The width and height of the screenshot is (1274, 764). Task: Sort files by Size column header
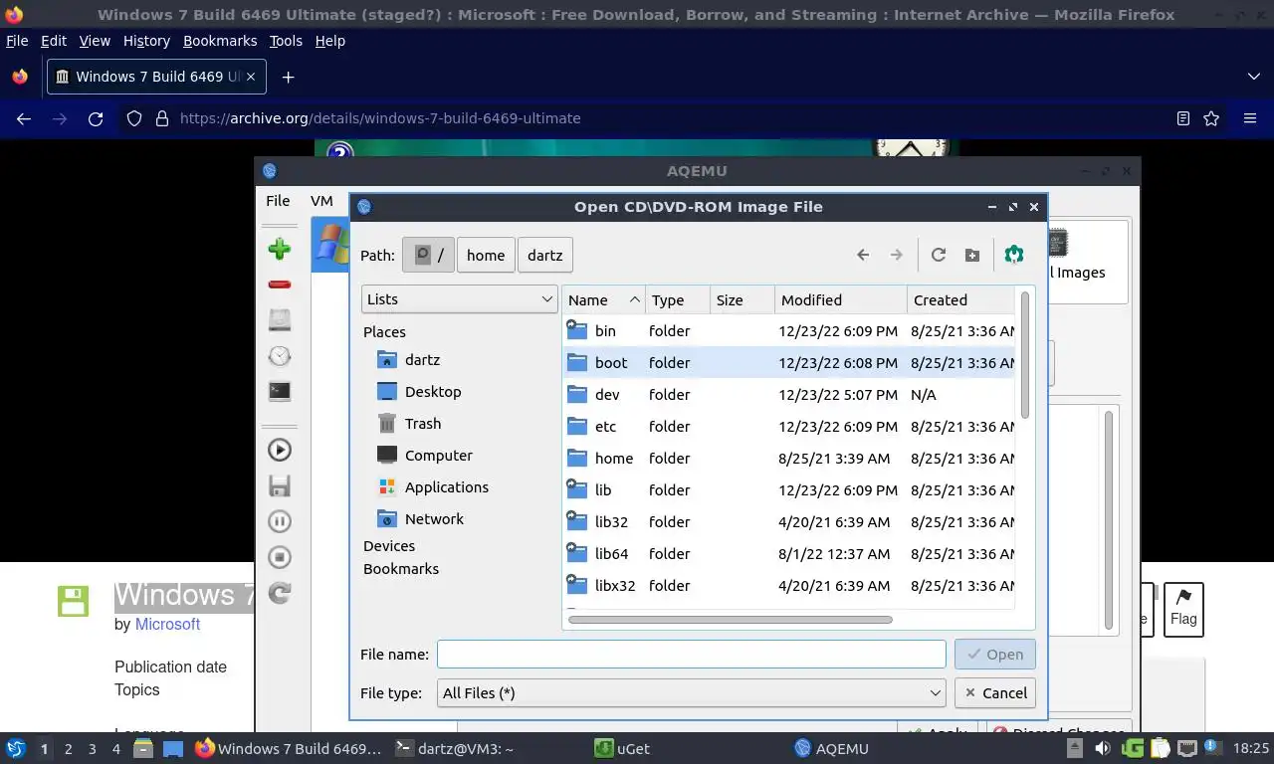(742, 299)
